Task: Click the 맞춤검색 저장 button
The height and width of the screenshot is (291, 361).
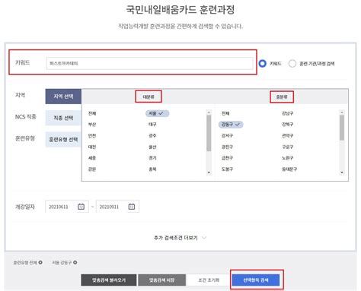Action: [x=161, y=280]
